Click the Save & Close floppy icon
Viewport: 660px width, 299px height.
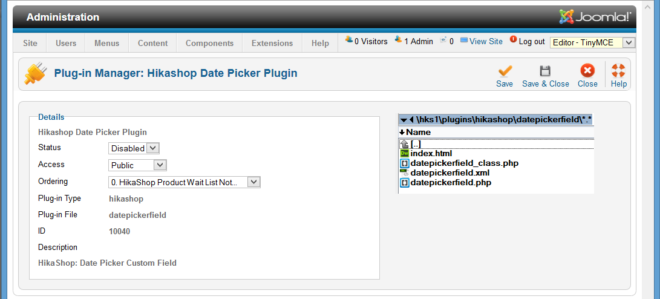tap(545, 70)
